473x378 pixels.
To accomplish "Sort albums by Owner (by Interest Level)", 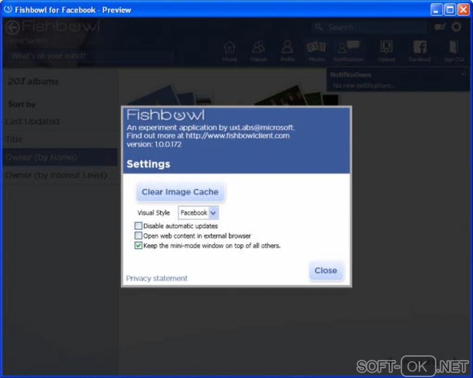I will [x=60, y=175].
